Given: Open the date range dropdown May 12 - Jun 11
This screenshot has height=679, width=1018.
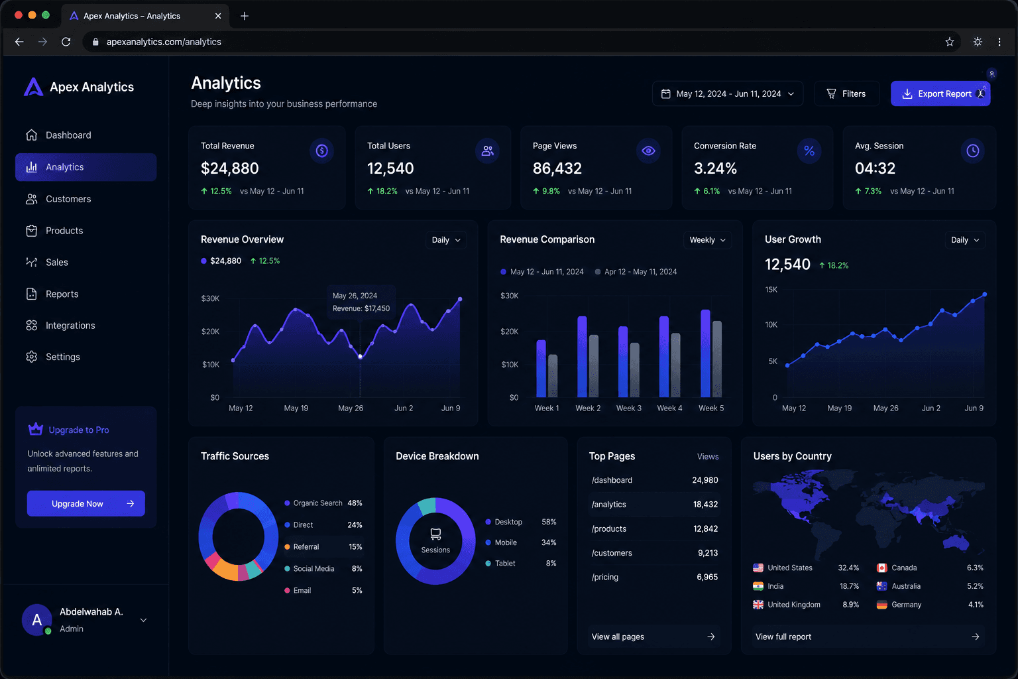Looking at the screenshot, I should 728,93.
